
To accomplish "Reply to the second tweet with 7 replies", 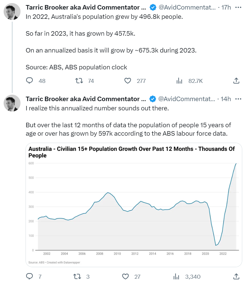I will 30,277.
